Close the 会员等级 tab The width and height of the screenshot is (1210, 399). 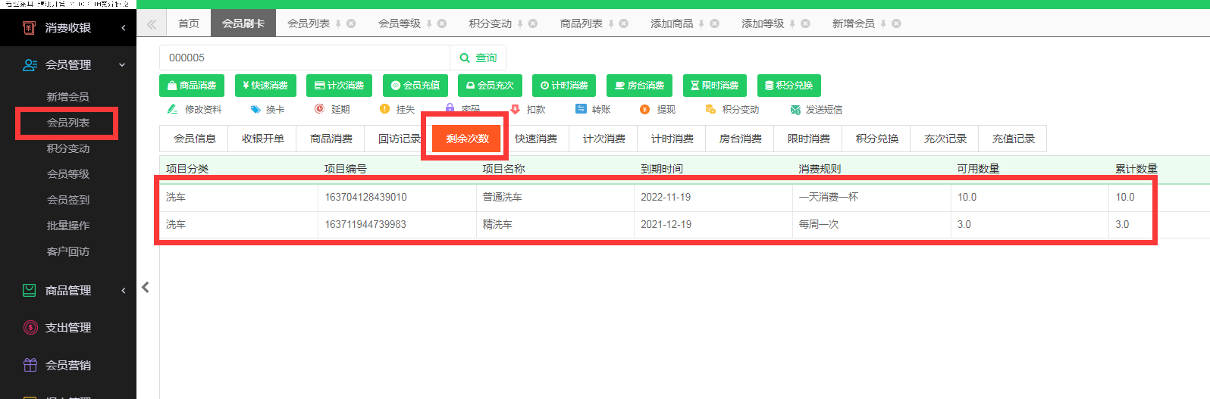pos(442,23)
